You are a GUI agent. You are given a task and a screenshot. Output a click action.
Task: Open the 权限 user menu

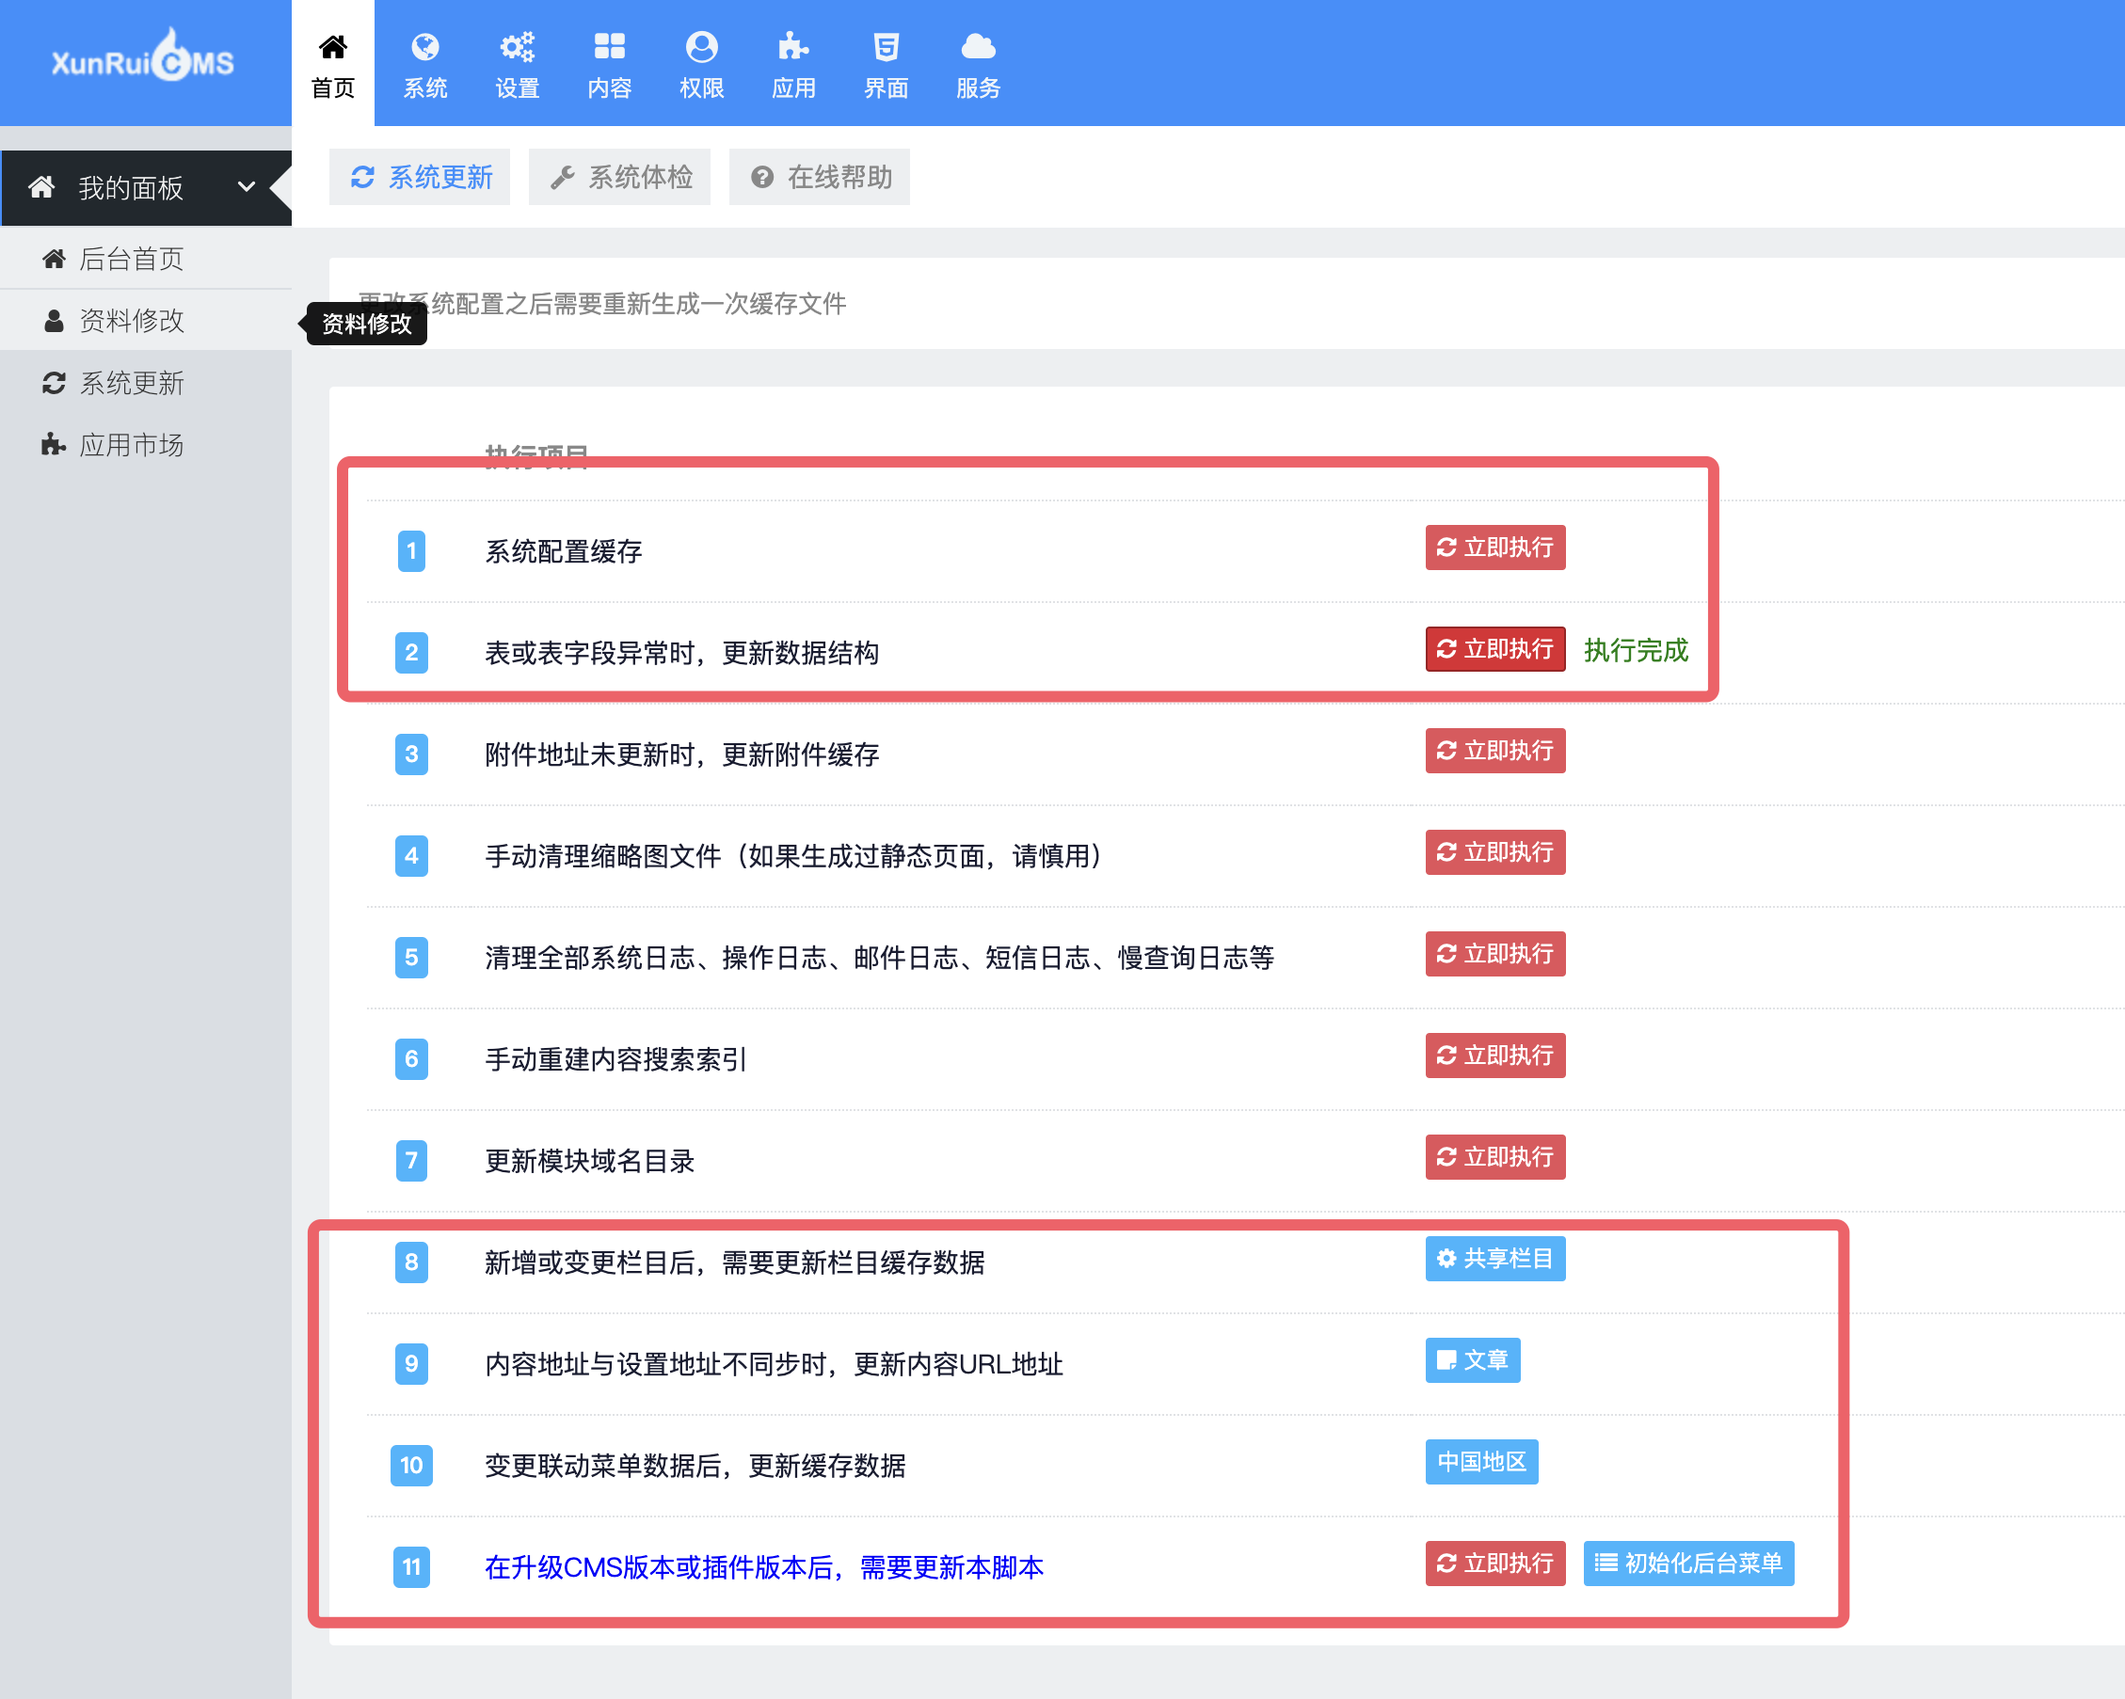click(702, 65)
